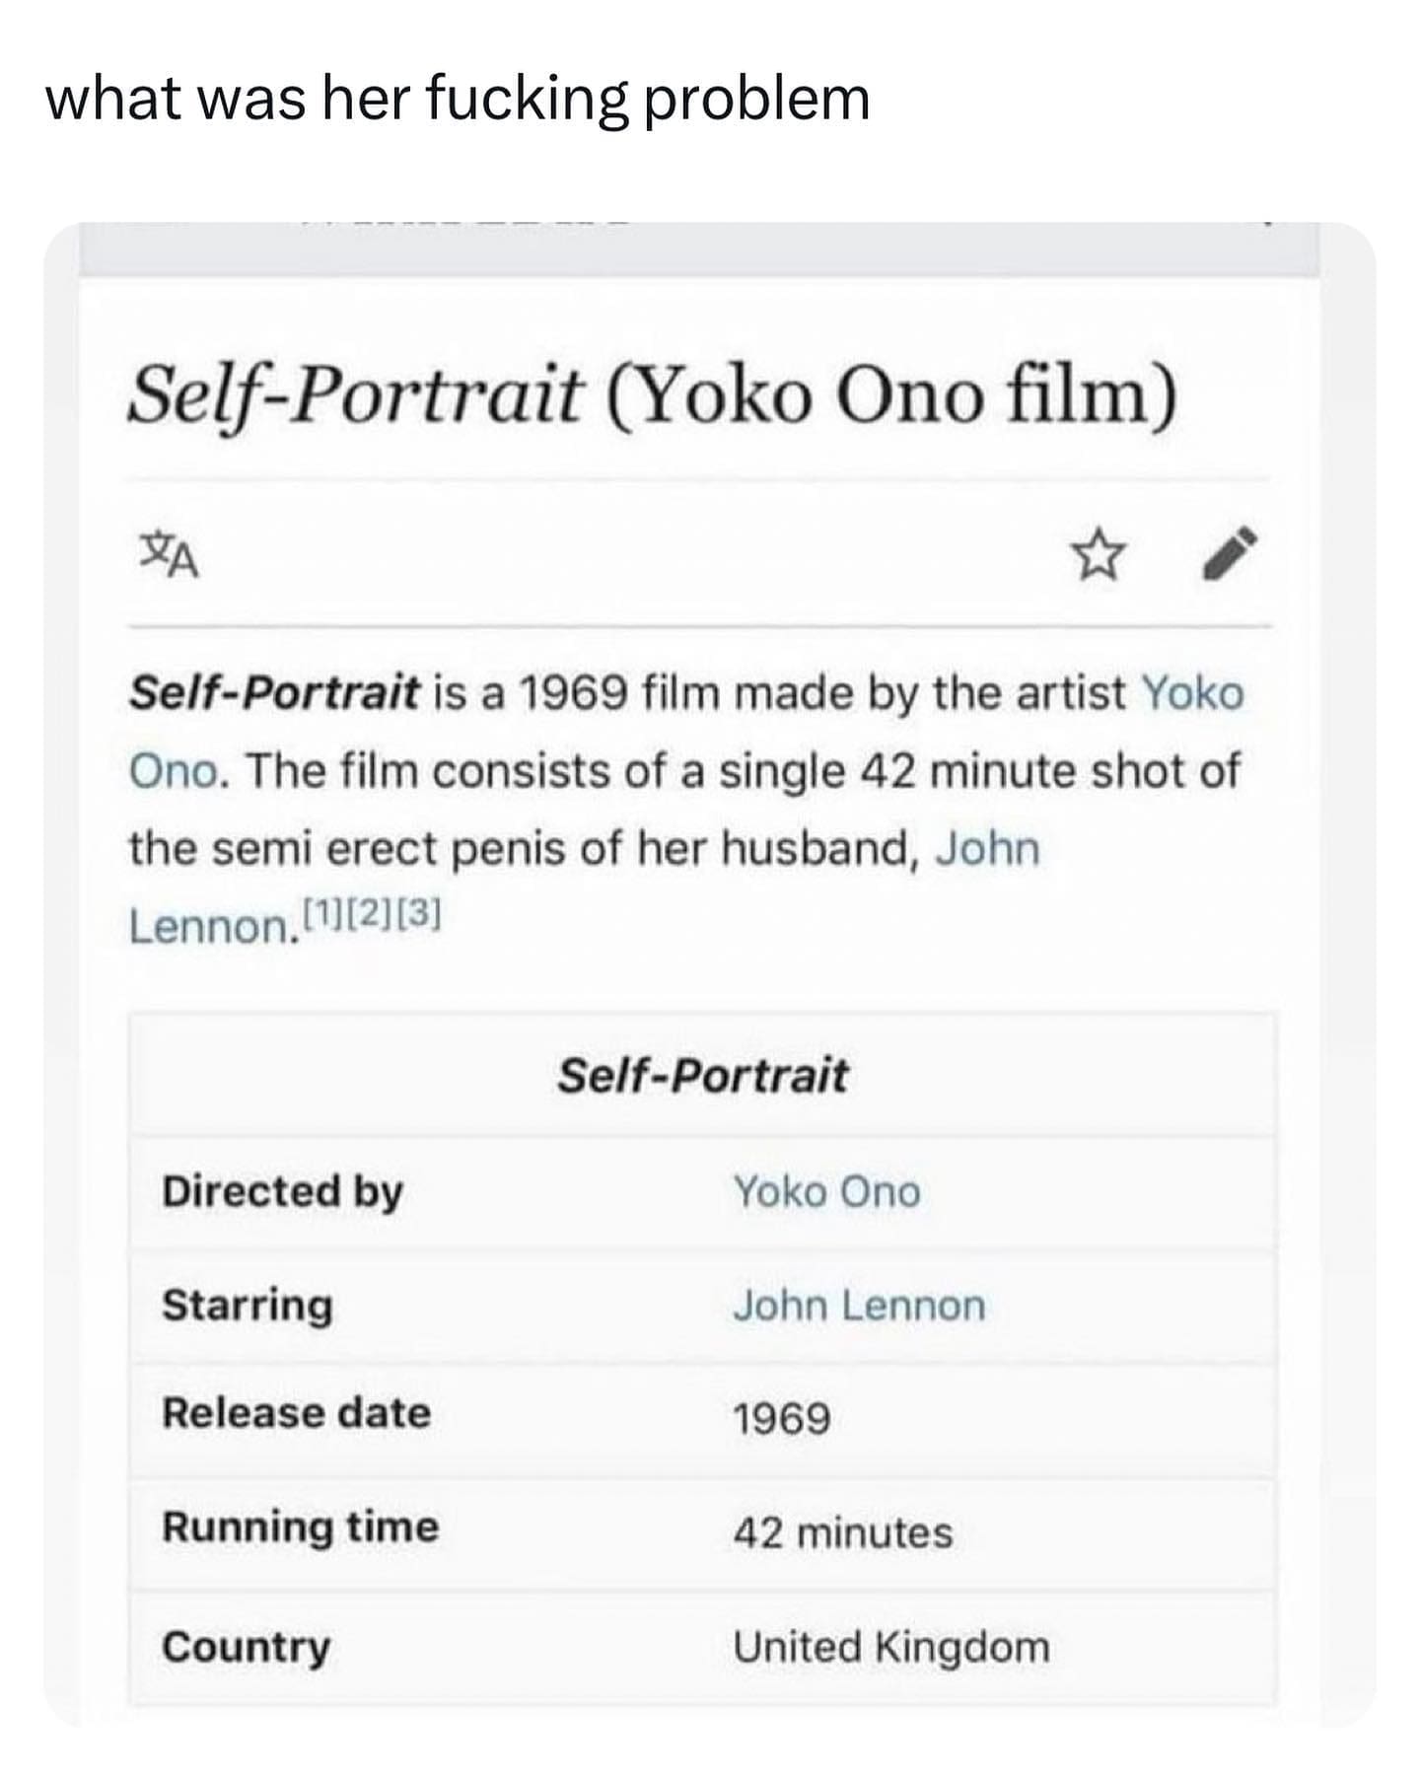This screenshot has width=1420, height=1775.
Task: Click the Self-Portrait (Yoko Ono film) page title
Action: [652, 394]
